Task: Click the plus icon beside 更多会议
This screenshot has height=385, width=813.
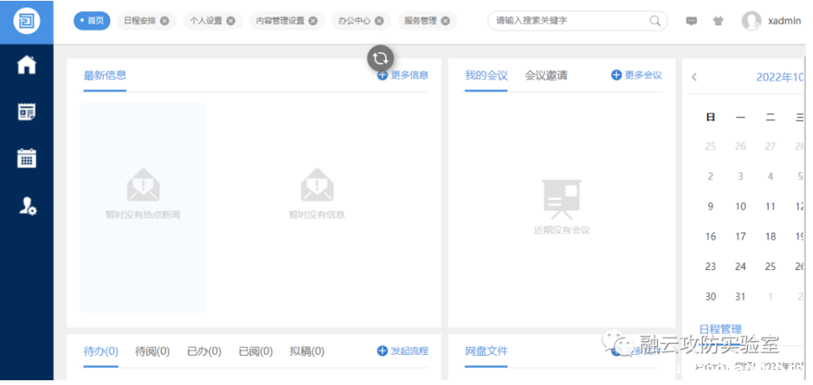Action: click(616, 75)
